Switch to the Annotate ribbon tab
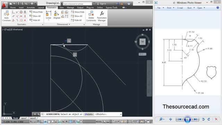This screenshot has height=125, width=222. (31, 8)
